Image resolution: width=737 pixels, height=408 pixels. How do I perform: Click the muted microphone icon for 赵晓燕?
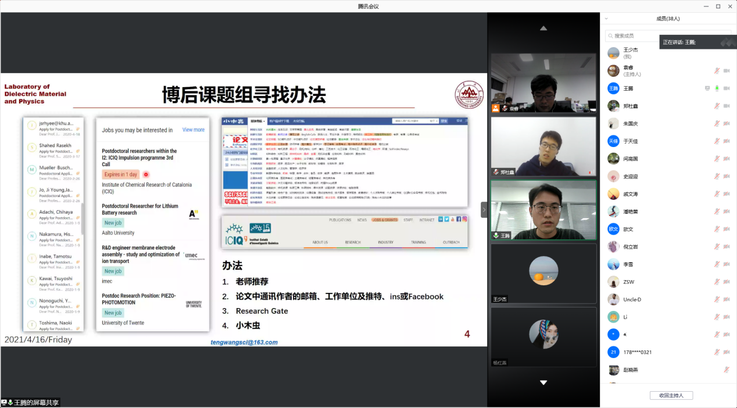727,370
